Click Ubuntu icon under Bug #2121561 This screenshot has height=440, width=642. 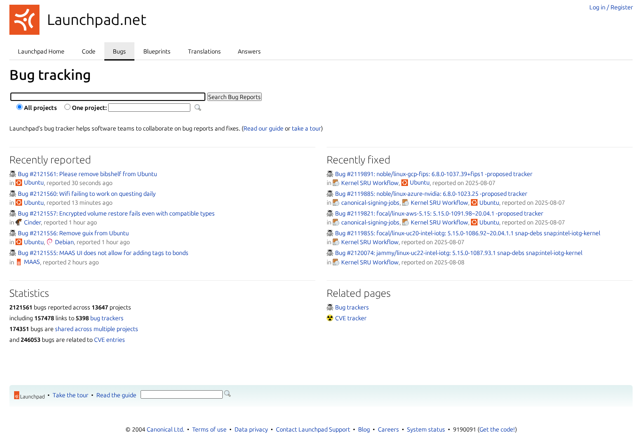(19, 183)
